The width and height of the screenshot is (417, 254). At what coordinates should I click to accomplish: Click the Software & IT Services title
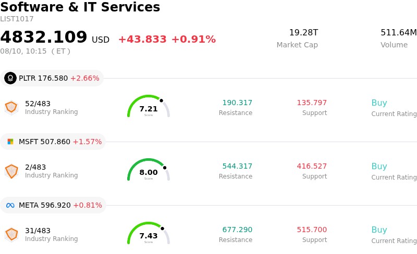click(80, 7)
